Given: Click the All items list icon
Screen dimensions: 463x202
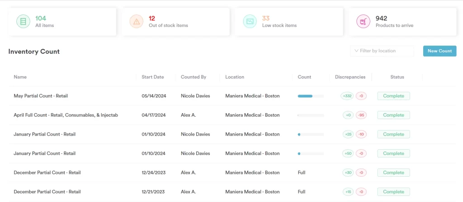Looking at the screenshot, I should pos(23,22).
